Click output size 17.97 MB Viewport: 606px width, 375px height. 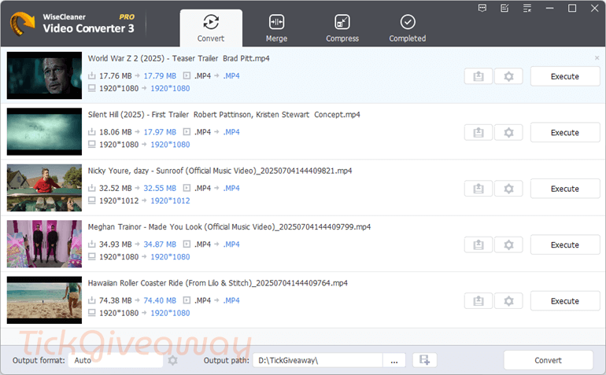pos(160,132)
